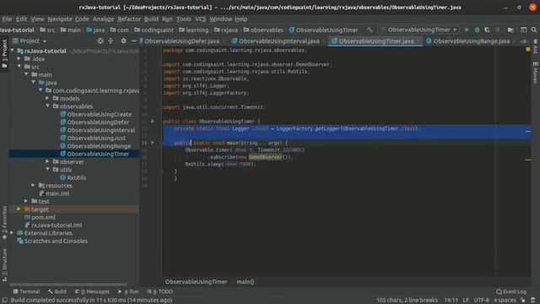Open Event Log button
Viewport: 540px width, 304px height.
511,291
